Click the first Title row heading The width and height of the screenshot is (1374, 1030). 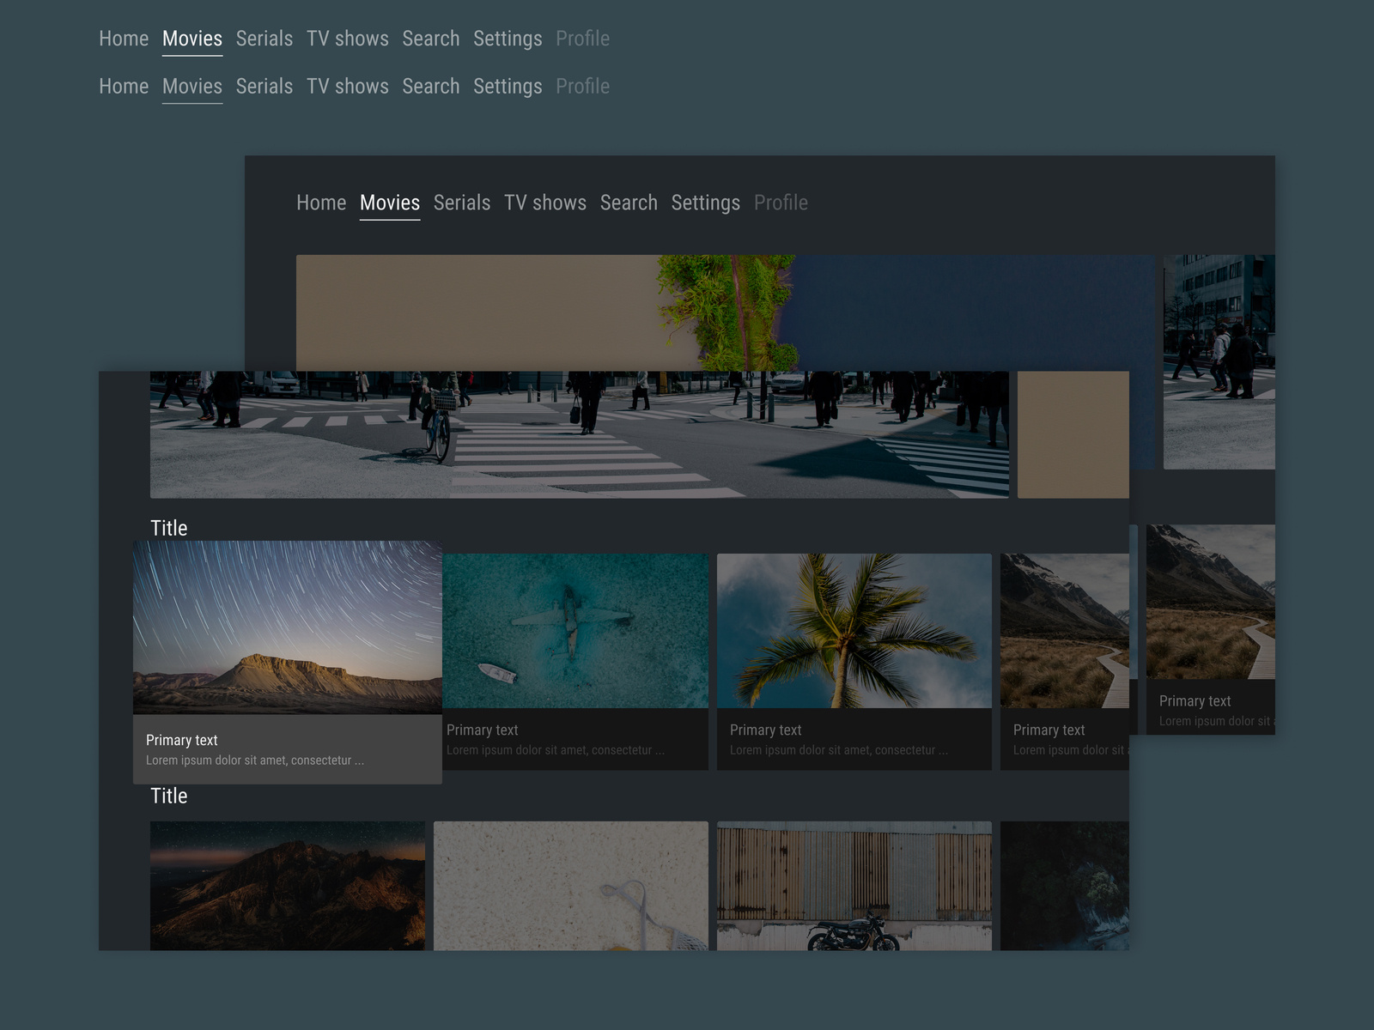[168, 528]
